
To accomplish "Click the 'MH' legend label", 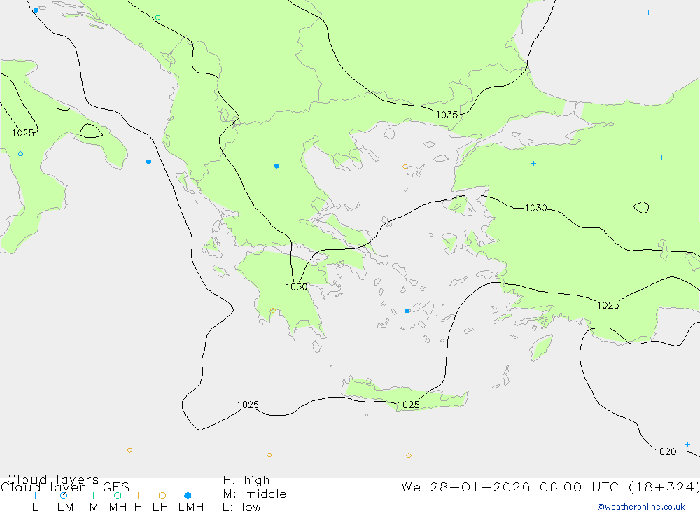I will point(118,507).
